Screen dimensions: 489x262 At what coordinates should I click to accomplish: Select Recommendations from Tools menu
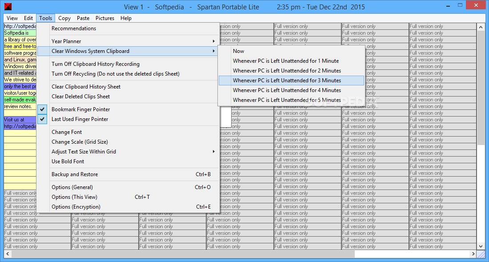(x=128, y=28)
